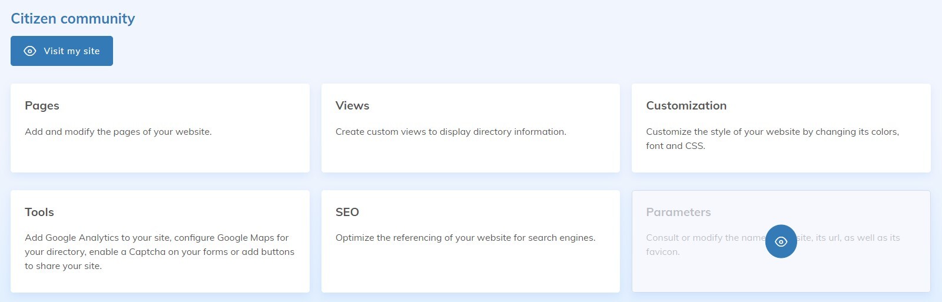Click the Google Analytics and Captcha description
The width and height of the screenshot is (942, 302).
[159, 252]
